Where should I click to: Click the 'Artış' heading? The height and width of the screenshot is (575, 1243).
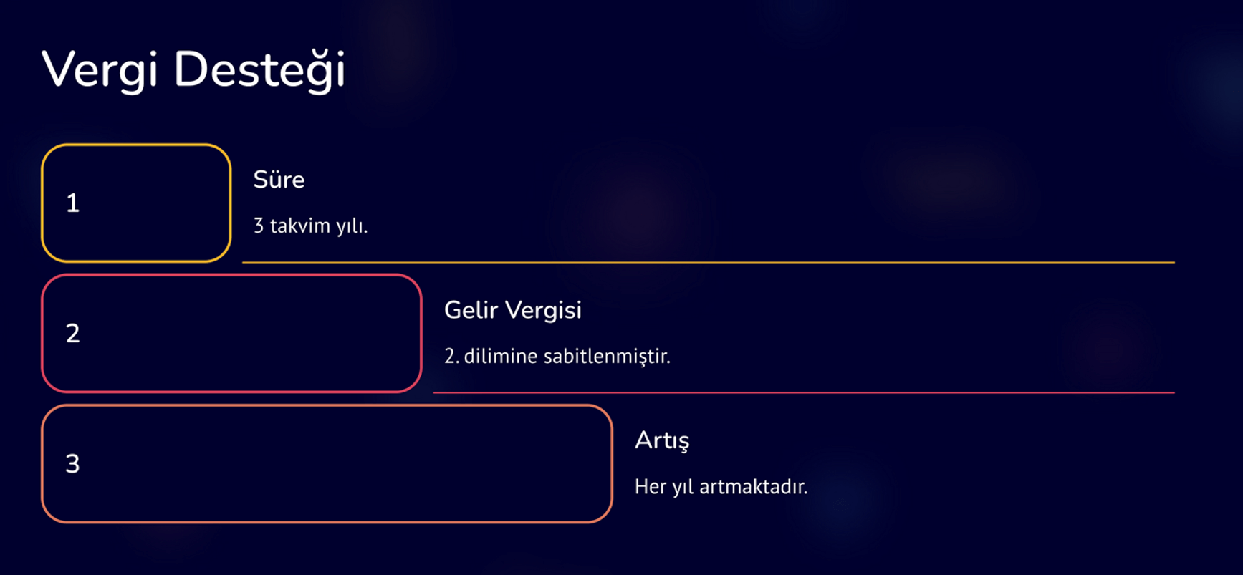pyautogui.click(x=662, y=440)
